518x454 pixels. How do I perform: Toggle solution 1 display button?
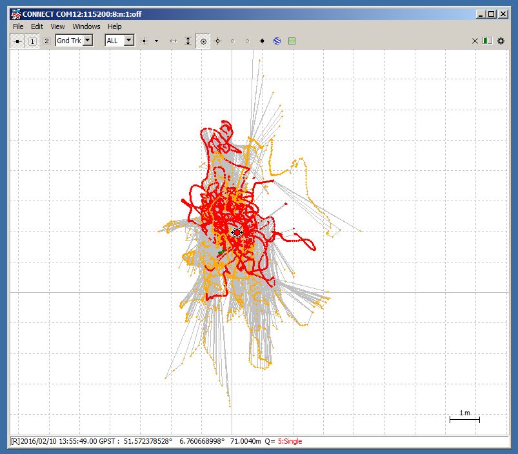(33, 41)
